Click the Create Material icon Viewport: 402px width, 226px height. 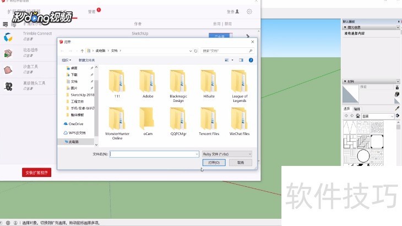[398, 94]
